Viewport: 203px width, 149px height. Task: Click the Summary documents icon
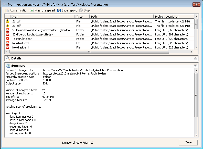coord(8,66)
